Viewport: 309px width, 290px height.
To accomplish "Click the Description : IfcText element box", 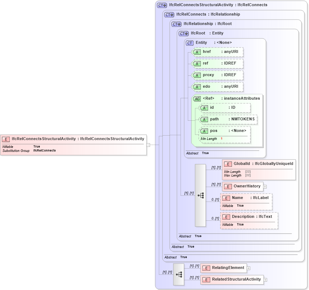I will (248, 217).
